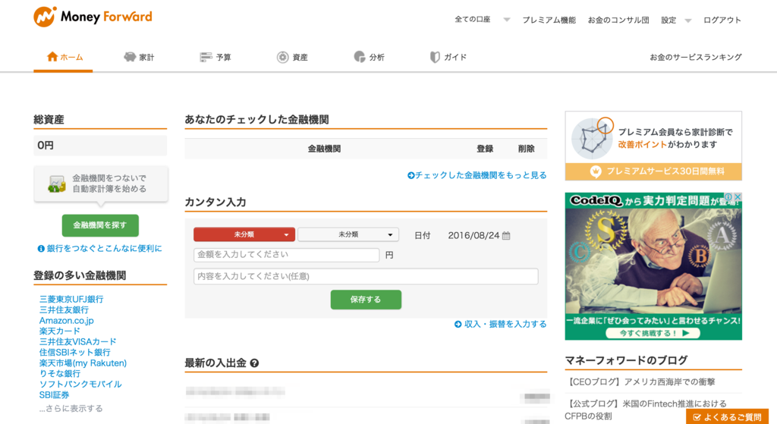This screenshot has width=777, height=424.
Task: Click the info icon beside 銀行をつなぐと
Action: coord(41,249)
